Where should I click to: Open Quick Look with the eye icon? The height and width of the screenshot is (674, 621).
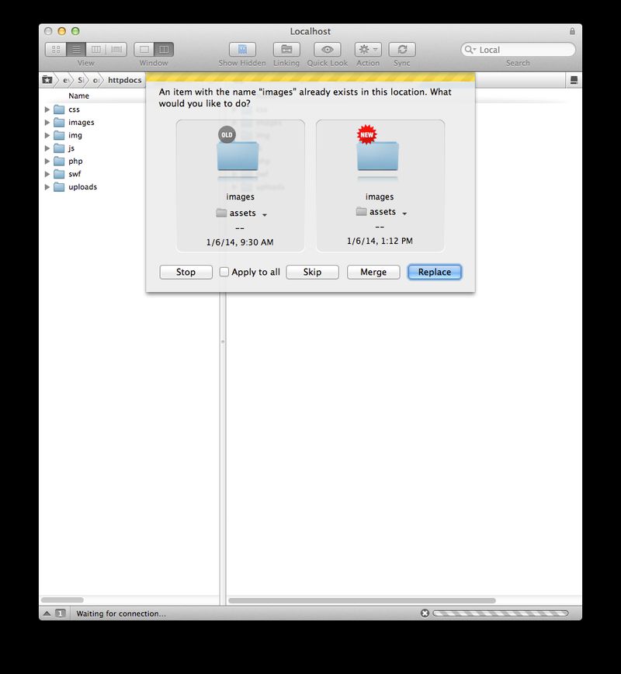pyautogui.click(x=327, y=50)
